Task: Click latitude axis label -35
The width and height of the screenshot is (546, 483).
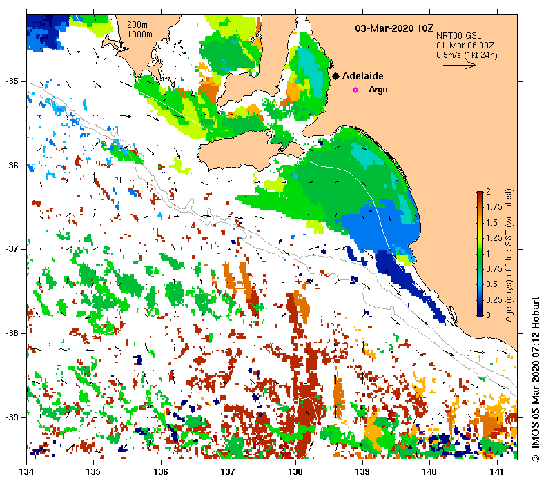Action: [12, 81]
